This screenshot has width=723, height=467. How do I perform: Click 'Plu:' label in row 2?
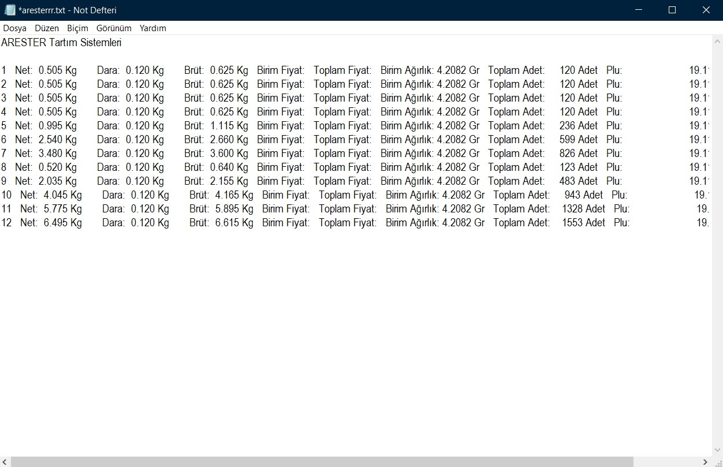(614, 84)
